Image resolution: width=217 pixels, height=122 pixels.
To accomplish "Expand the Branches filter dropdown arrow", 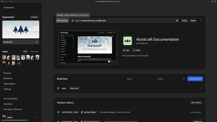I will (184, 79).
